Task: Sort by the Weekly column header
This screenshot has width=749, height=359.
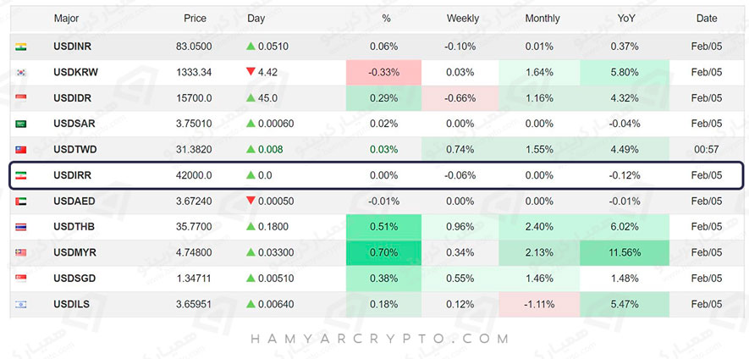Action: [x=463, y=18]
